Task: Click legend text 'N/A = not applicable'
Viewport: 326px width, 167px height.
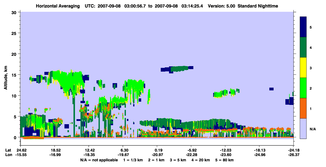Action: (x=99, y=160)
